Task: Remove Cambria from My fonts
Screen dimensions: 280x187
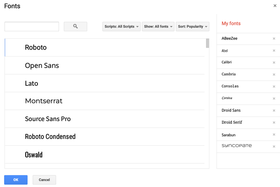Action: point(274,75)
